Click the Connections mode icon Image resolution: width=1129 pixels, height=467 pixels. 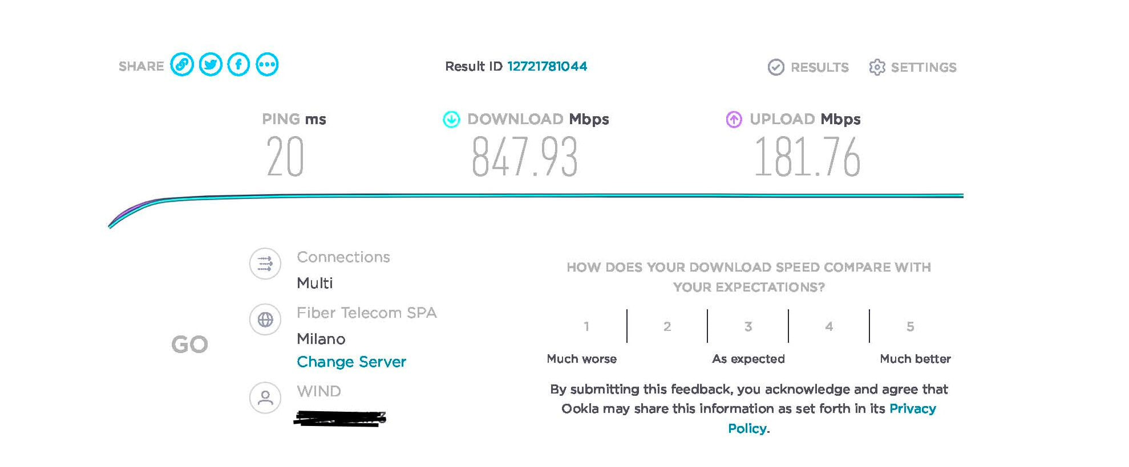(x=265, y=264)
